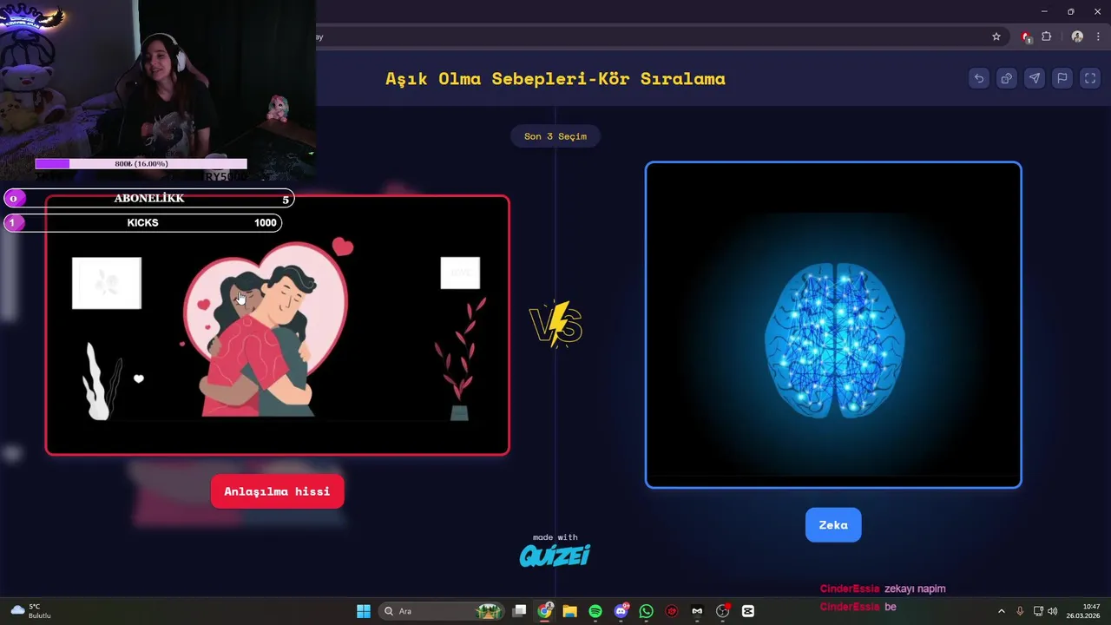The image size is (1111, 625).
Task: Click the KICKS 1000 goal bar
Action: 143,223
